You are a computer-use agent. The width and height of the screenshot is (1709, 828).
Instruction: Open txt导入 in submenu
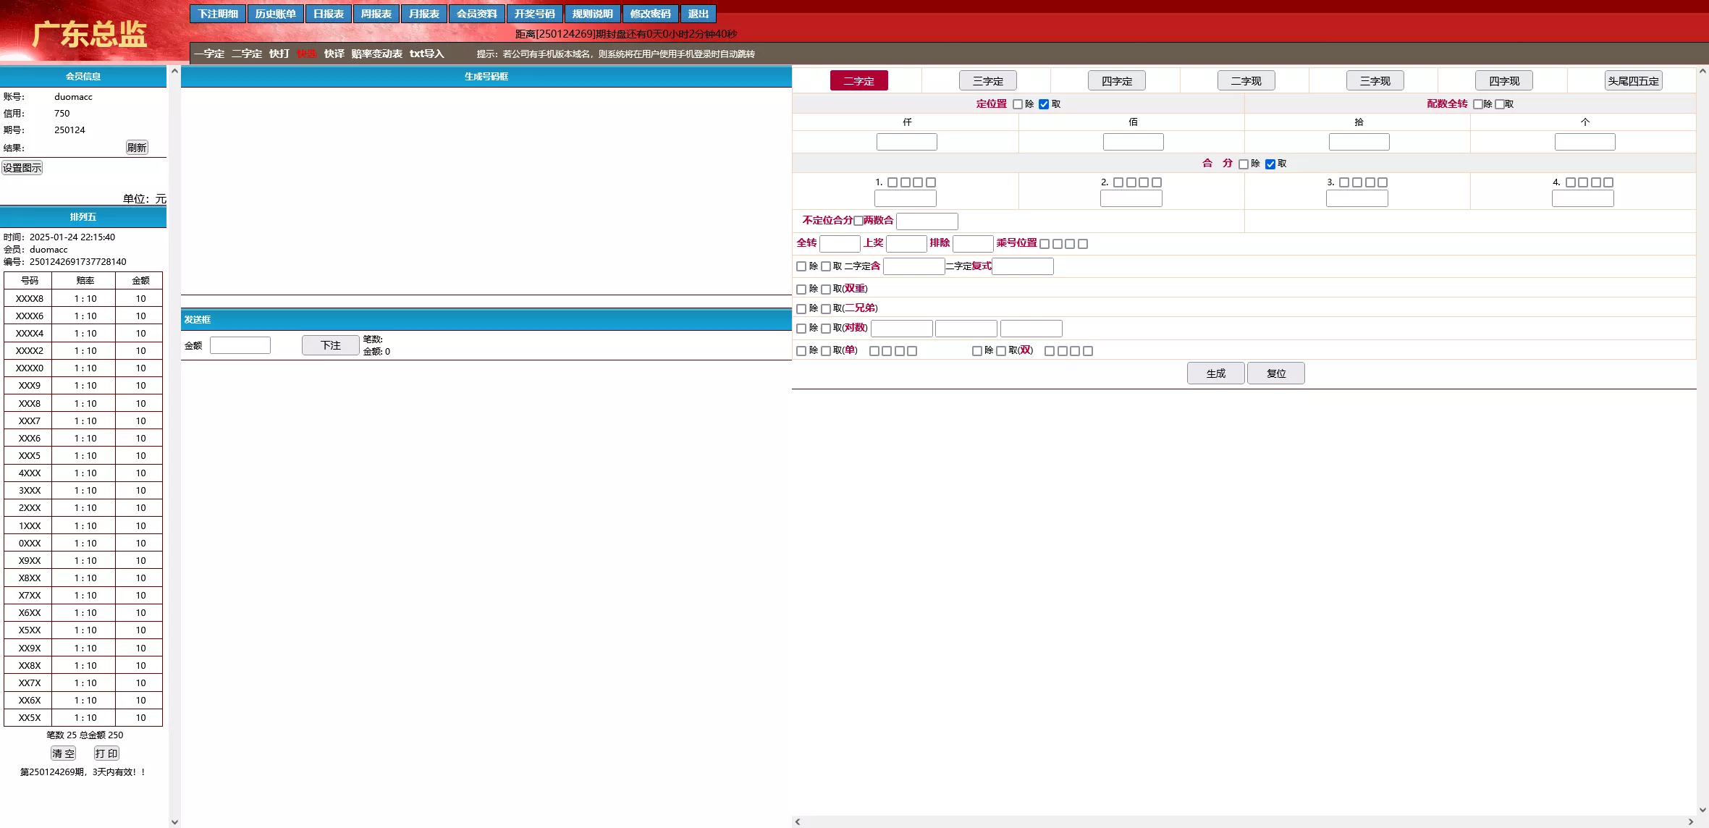[426, 54]
